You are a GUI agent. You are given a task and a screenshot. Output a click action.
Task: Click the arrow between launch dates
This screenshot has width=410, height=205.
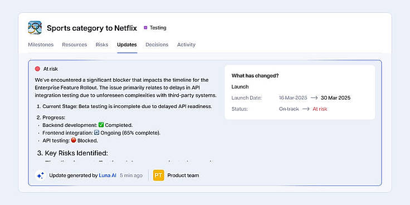click(314, 98)
